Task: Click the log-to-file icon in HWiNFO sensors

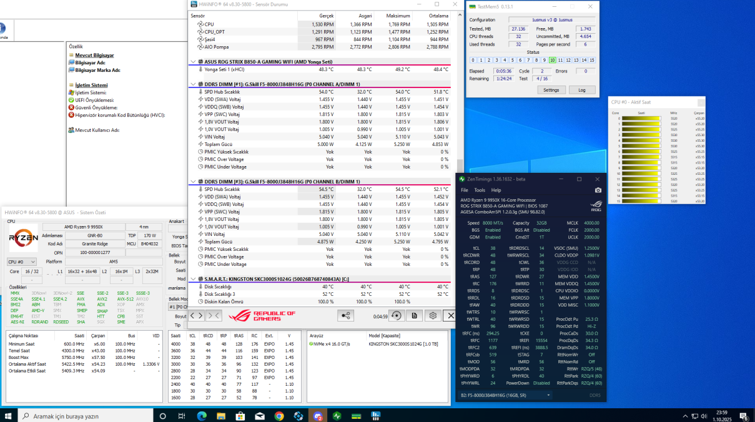Action: point(414,316)
